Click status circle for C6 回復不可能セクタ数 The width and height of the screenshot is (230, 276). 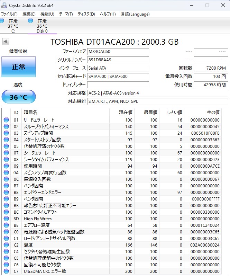click(x=6, y=265)
